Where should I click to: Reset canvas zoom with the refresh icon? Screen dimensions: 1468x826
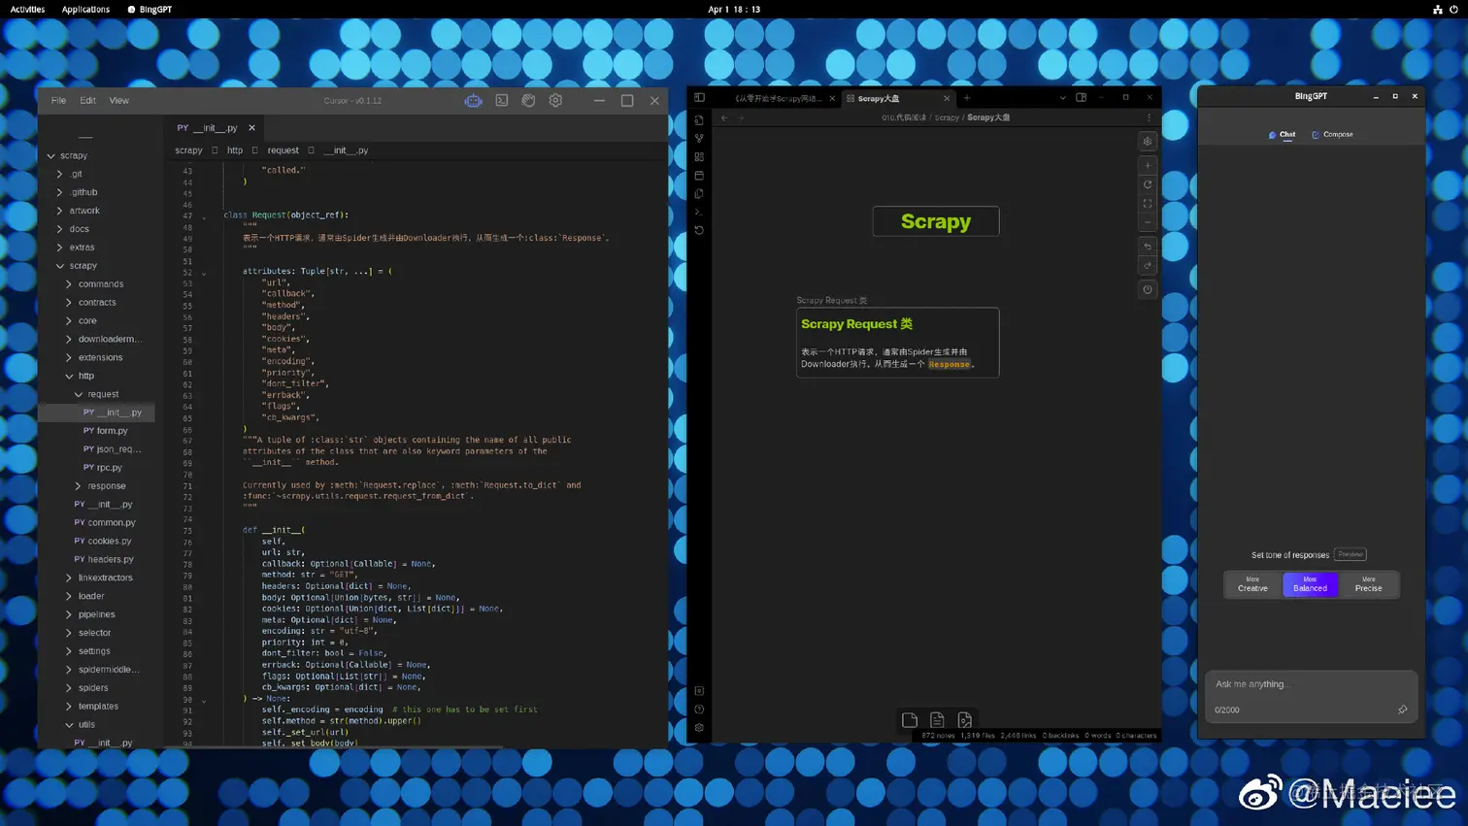pos(1148,184)
